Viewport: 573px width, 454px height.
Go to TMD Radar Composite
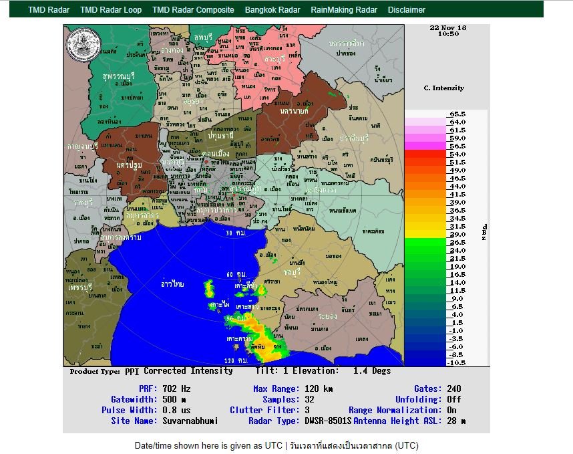click(x=193, y=10)
